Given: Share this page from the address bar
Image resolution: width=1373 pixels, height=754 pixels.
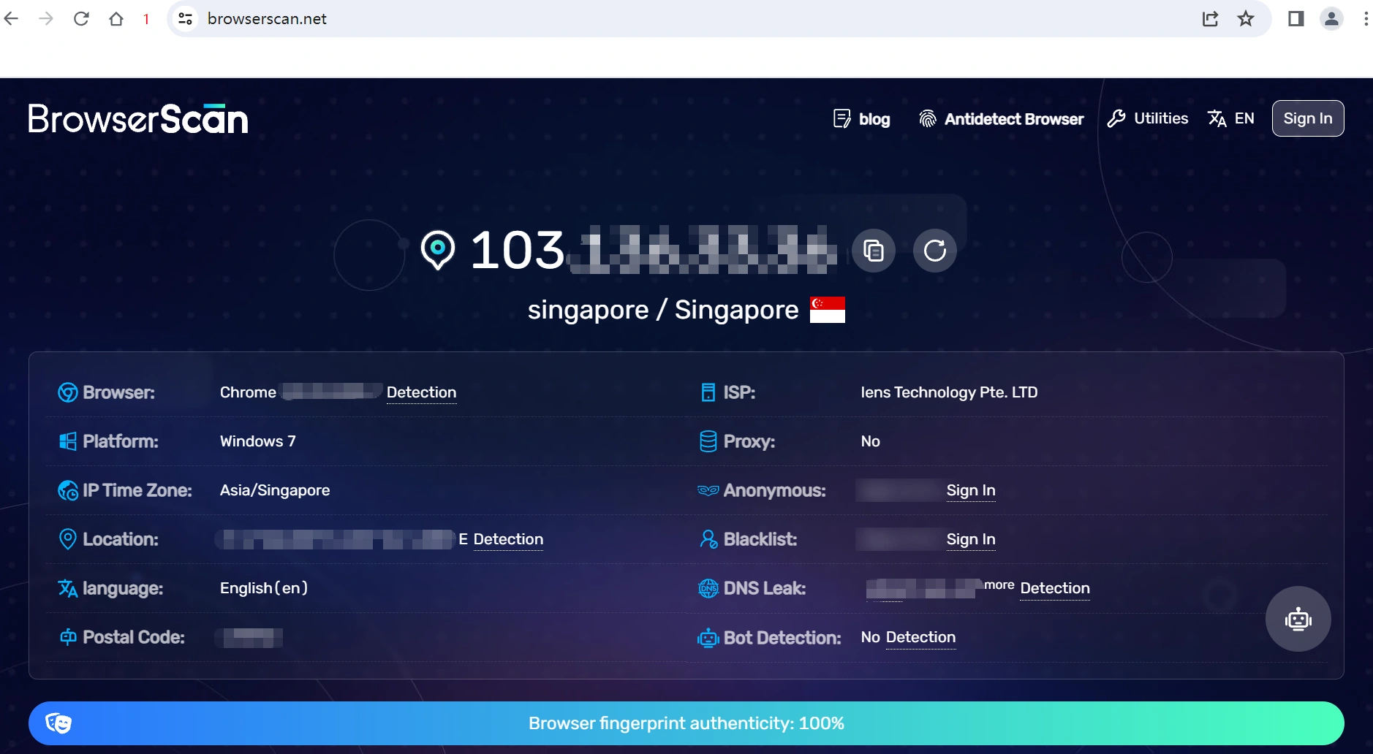Looking at the screenshot, I should point(1211,18).
